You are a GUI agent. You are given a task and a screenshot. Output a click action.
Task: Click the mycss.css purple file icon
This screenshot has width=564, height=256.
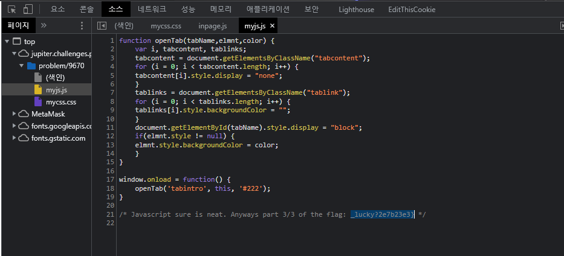coord(38,101)
